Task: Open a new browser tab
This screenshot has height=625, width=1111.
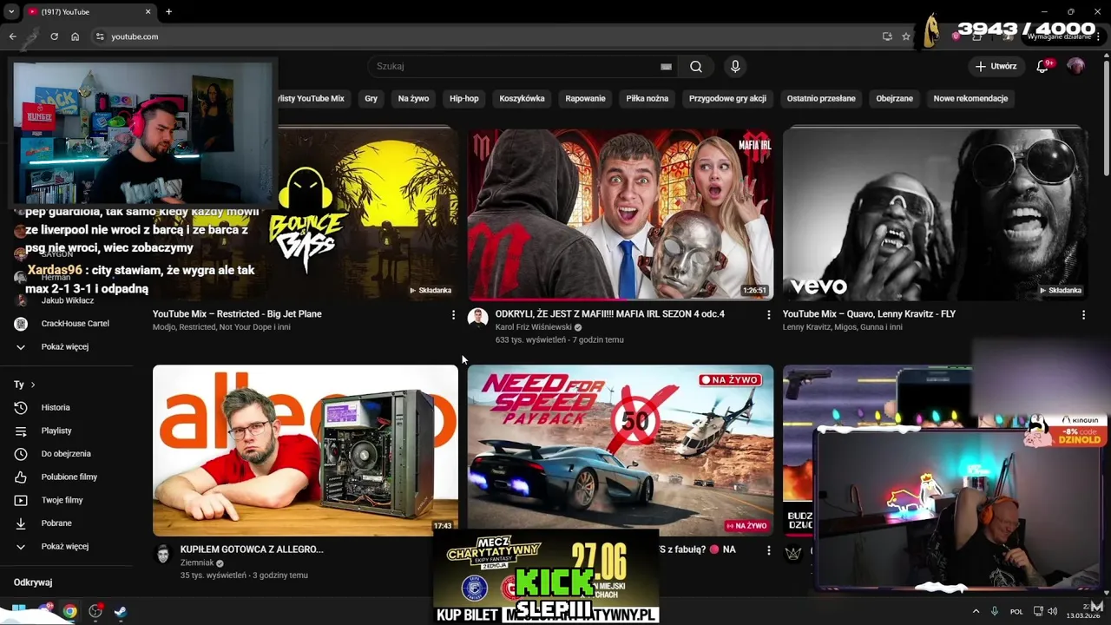Action: coord(168,12)
